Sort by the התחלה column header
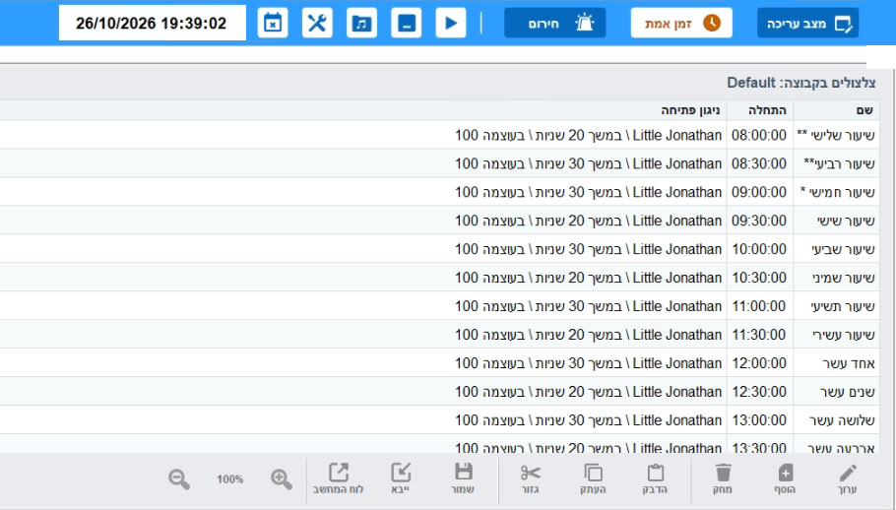Screen dimensions: 896x510 point(760,110)
